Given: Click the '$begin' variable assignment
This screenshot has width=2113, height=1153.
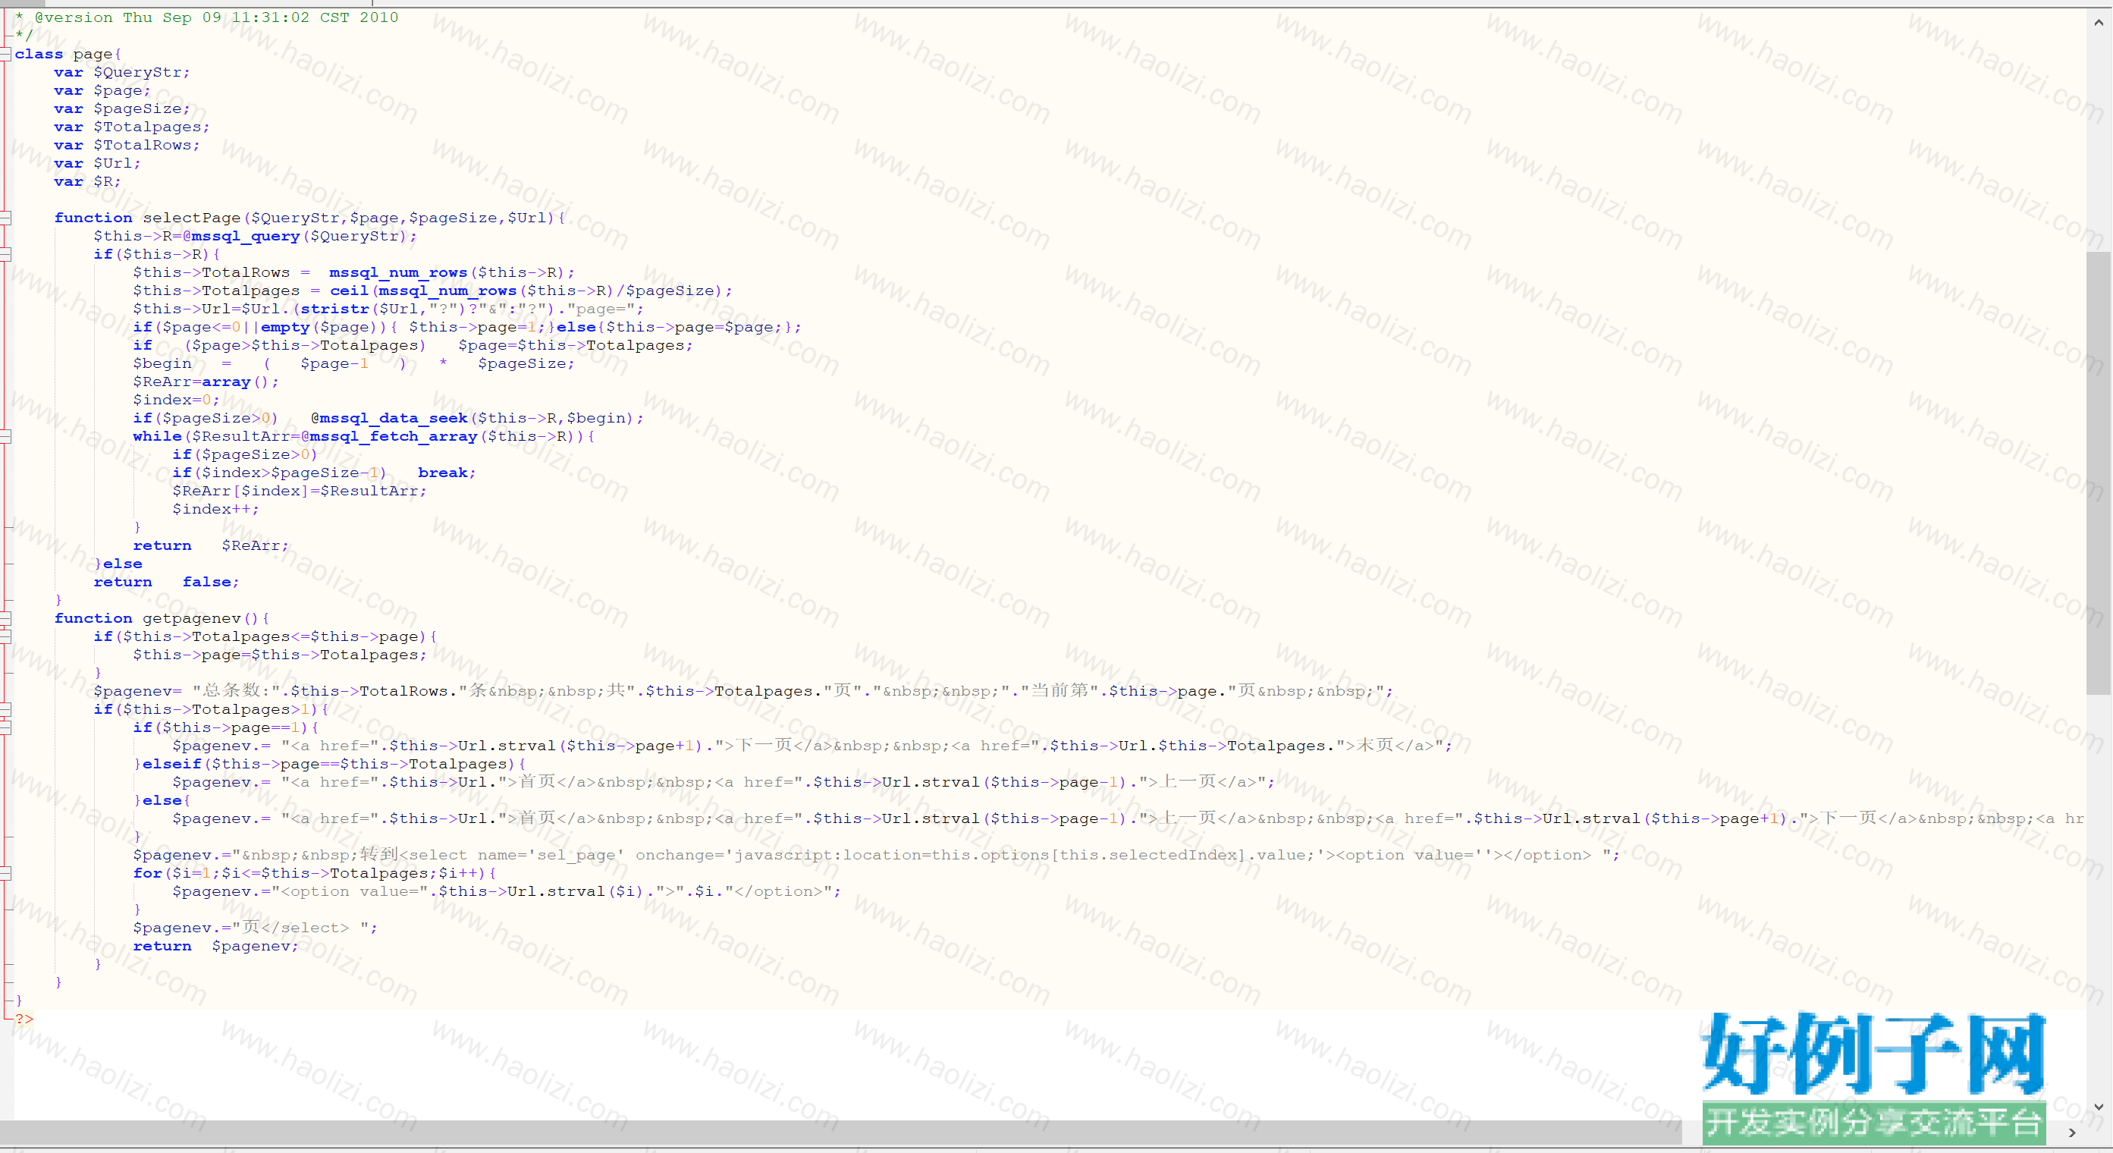Looking at the screenshot, I should (x=162, y=363).
